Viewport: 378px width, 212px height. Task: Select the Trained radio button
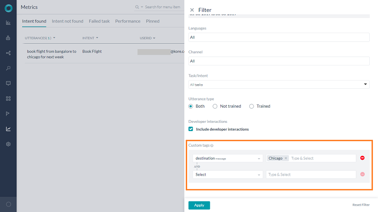[252, 106]
